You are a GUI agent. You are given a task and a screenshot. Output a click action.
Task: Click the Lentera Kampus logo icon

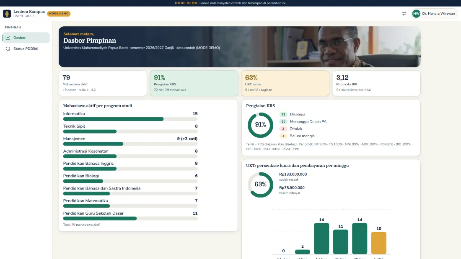[7, 13]
